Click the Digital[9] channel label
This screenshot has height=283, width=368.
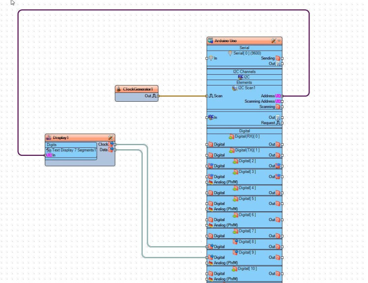[247, 252]
